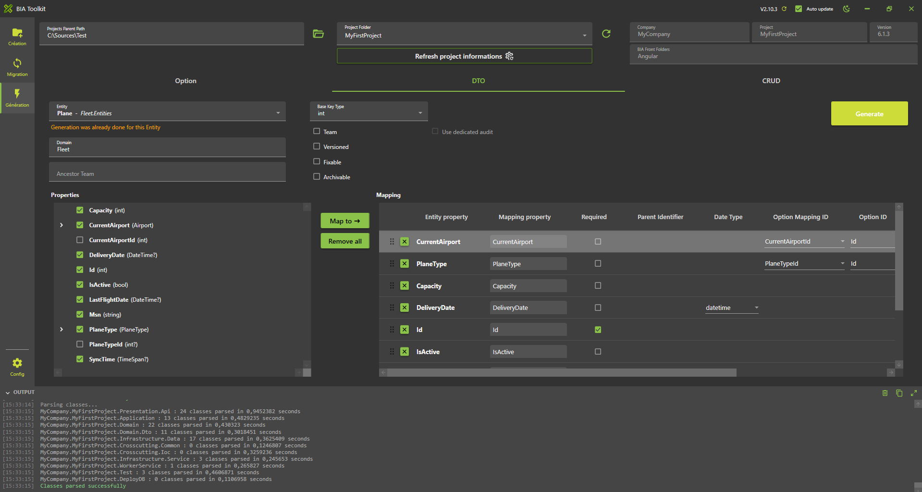922x492 pixels.
Task: Uncheck the Required box for Id row
Action: 598,330
